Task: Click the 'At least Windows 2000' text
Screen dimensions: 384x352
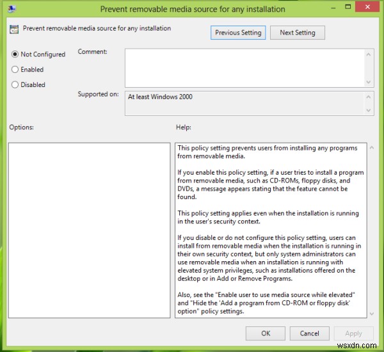Action: pyautogui.click(x=160, y=97)
